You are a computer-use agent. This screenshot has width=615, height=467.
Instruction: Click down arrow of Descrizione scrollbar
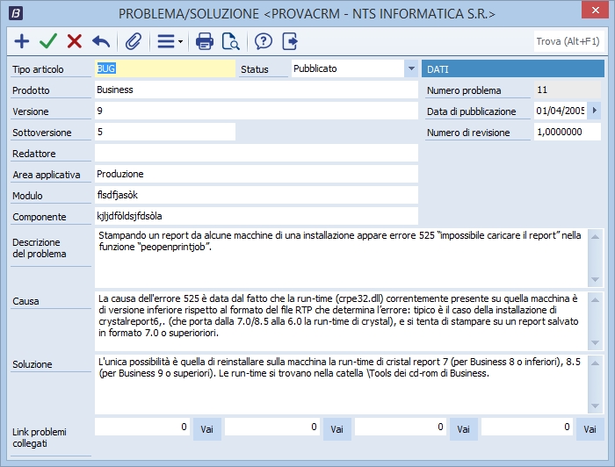coord(596,280)
